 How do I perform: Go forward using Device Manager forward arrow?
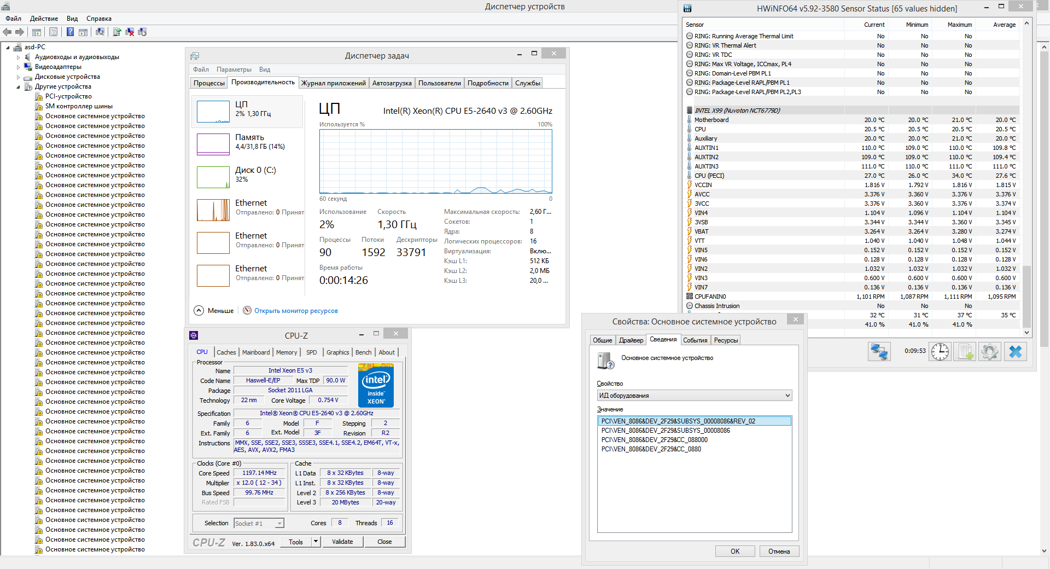[x=20, y=32]
